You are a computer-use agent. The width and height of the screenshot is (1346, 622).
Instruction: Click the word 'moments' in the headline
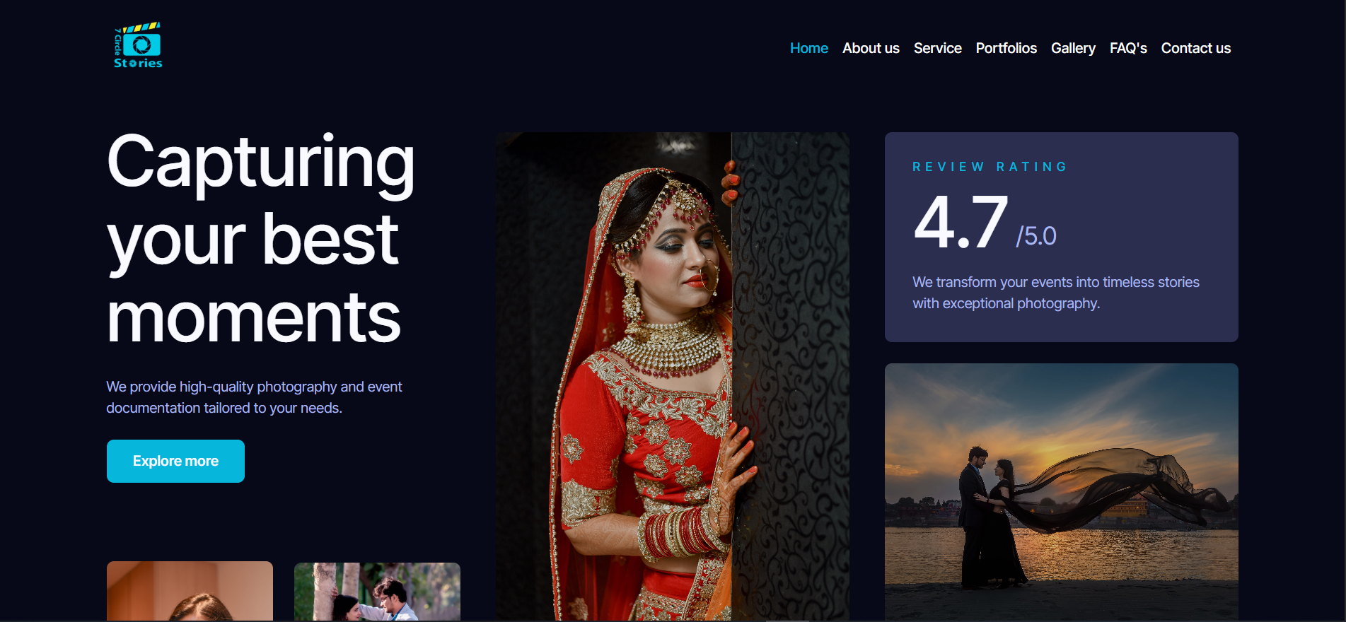click(x=253, y=318)
